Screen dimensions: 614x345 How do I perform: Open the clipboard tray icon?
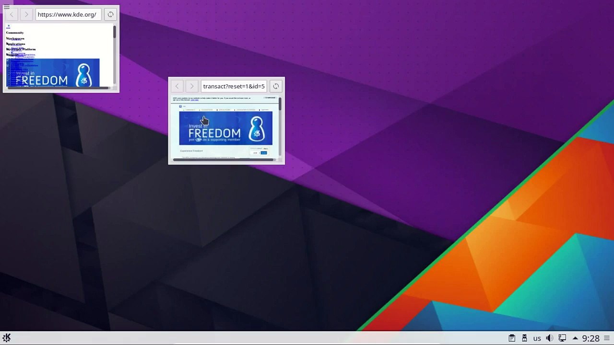(512, 338)
